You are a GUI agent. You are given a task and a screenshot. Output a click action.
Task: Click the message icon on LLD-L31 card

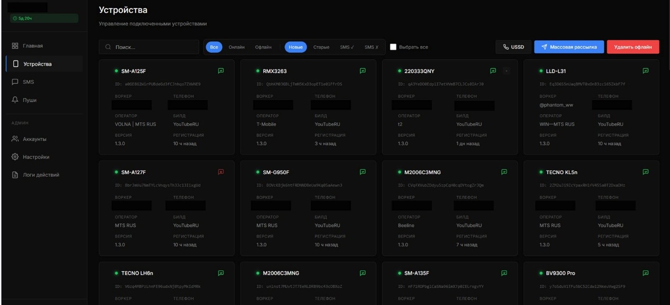[x=646, y=71]
